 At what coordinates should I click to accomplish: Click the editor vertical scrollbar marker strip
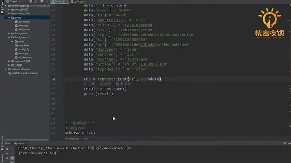pos(290,70)
